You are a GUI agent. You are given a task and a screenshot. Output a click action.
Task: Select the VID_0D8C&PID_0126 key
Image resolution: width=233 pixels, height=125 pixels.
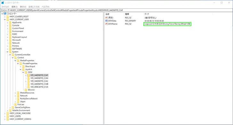click(39, 87)
